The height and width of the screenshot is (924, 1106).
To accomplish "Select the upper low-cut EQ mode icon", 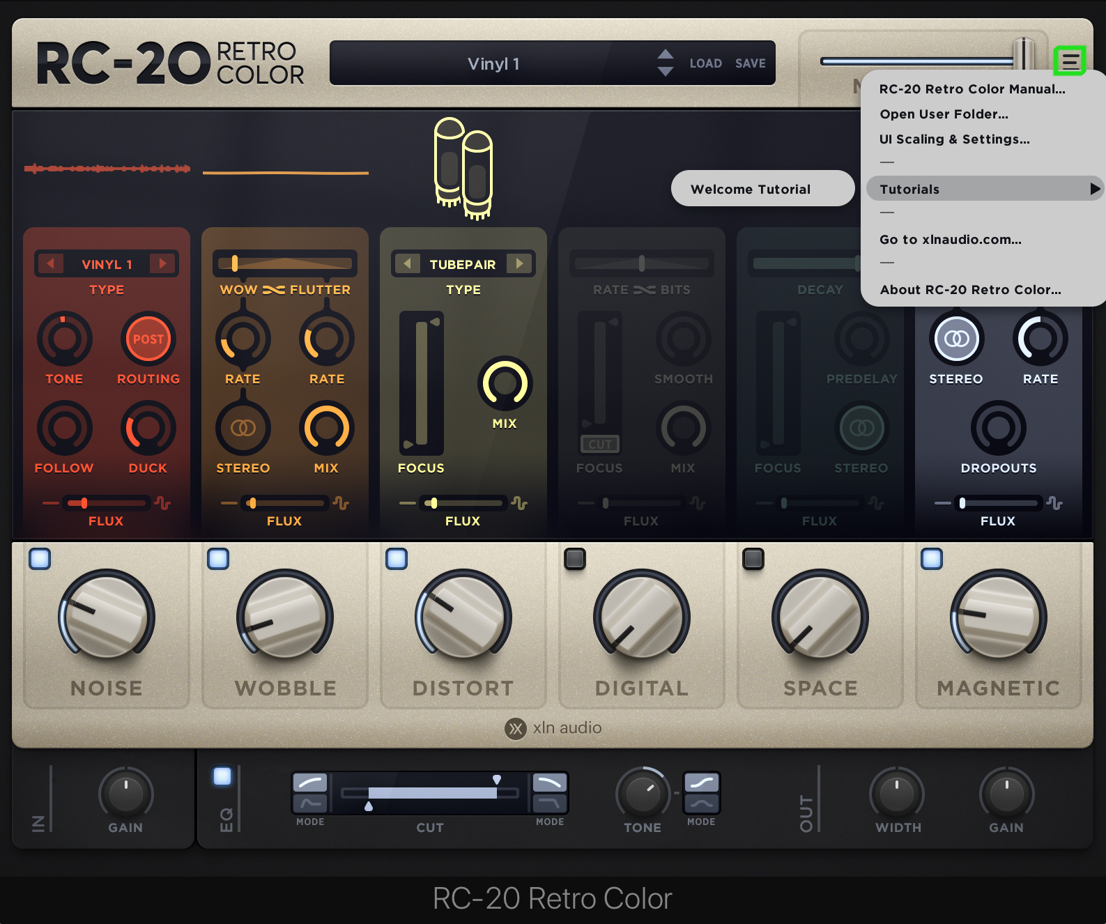I will point(310,783).
